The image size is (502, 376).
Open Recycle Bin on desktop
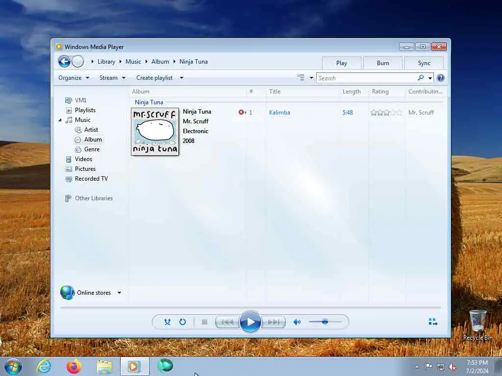[477, 325]
